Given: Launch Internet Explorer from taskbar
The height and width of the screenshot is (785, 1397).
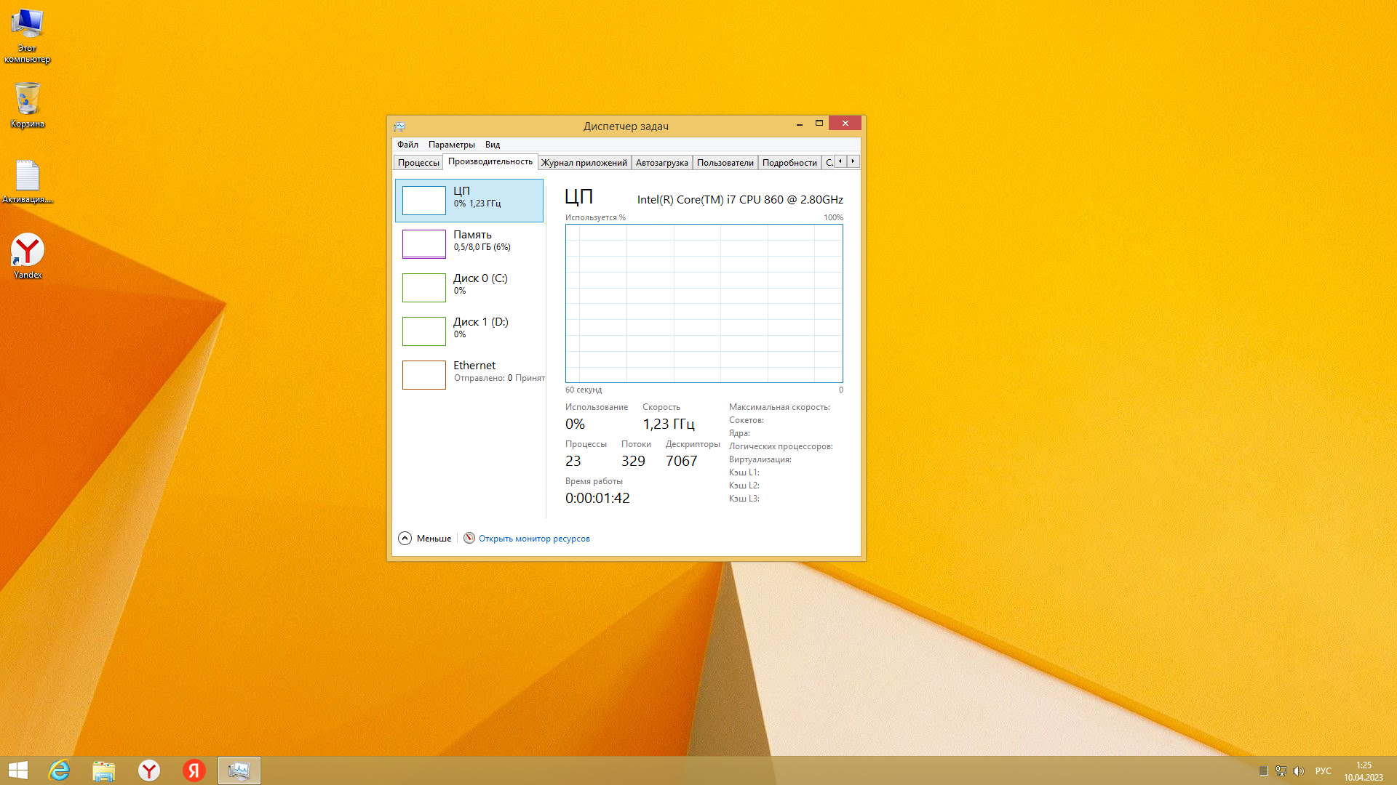Looking at the screenshot, I should 59,770.
